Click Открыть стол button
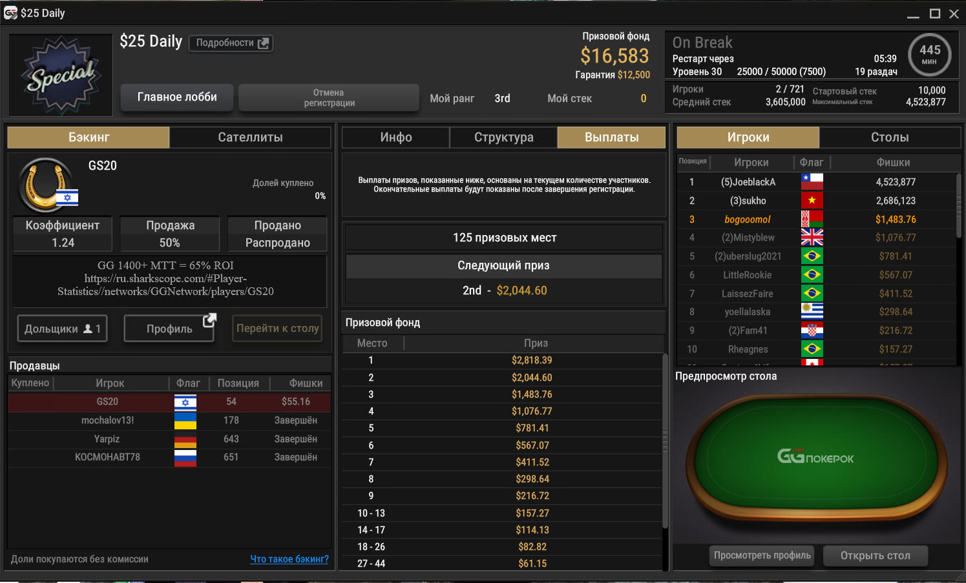The width and height of the screenshot is (966, 583). click(876, 555)
